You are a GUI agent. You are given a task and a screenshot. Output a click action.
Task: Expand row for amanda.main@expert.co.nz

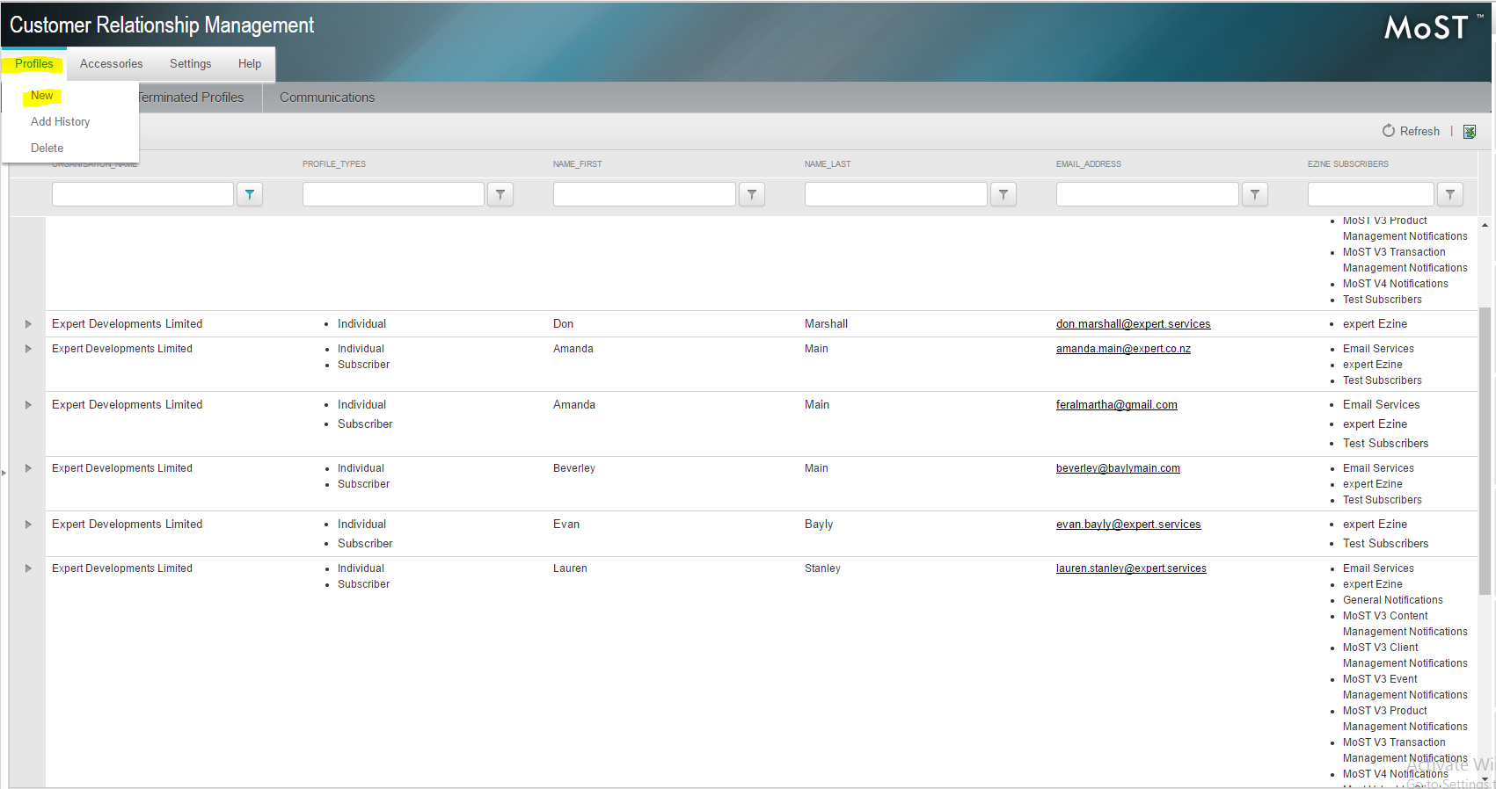(x=28, y=349)
